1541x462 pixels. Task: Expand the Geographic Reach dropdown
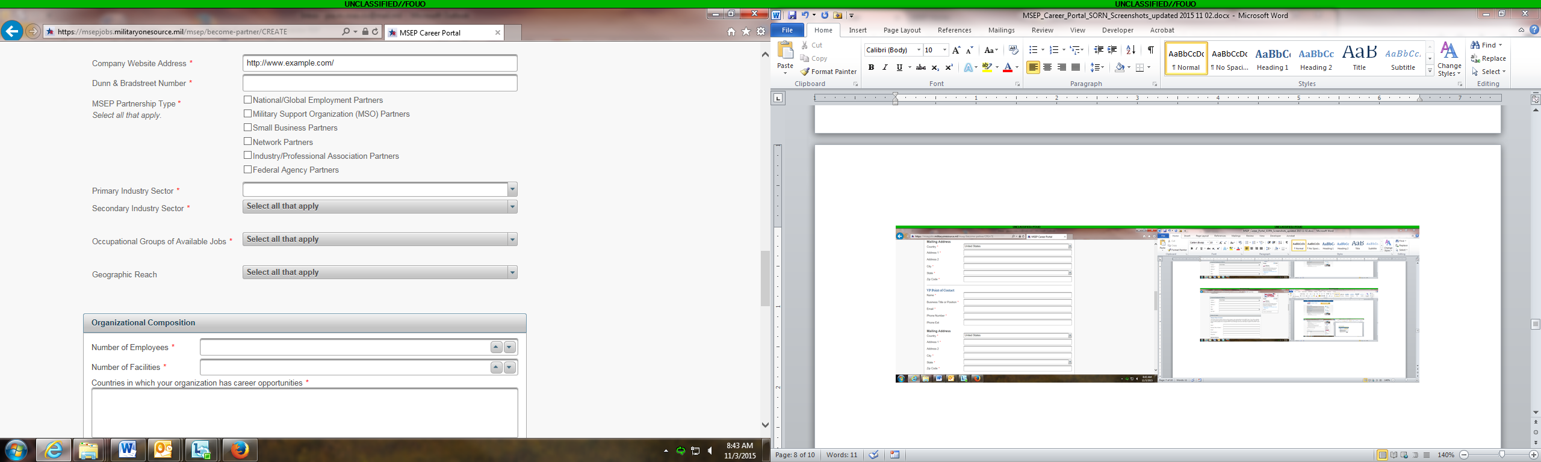click(512, 273)
